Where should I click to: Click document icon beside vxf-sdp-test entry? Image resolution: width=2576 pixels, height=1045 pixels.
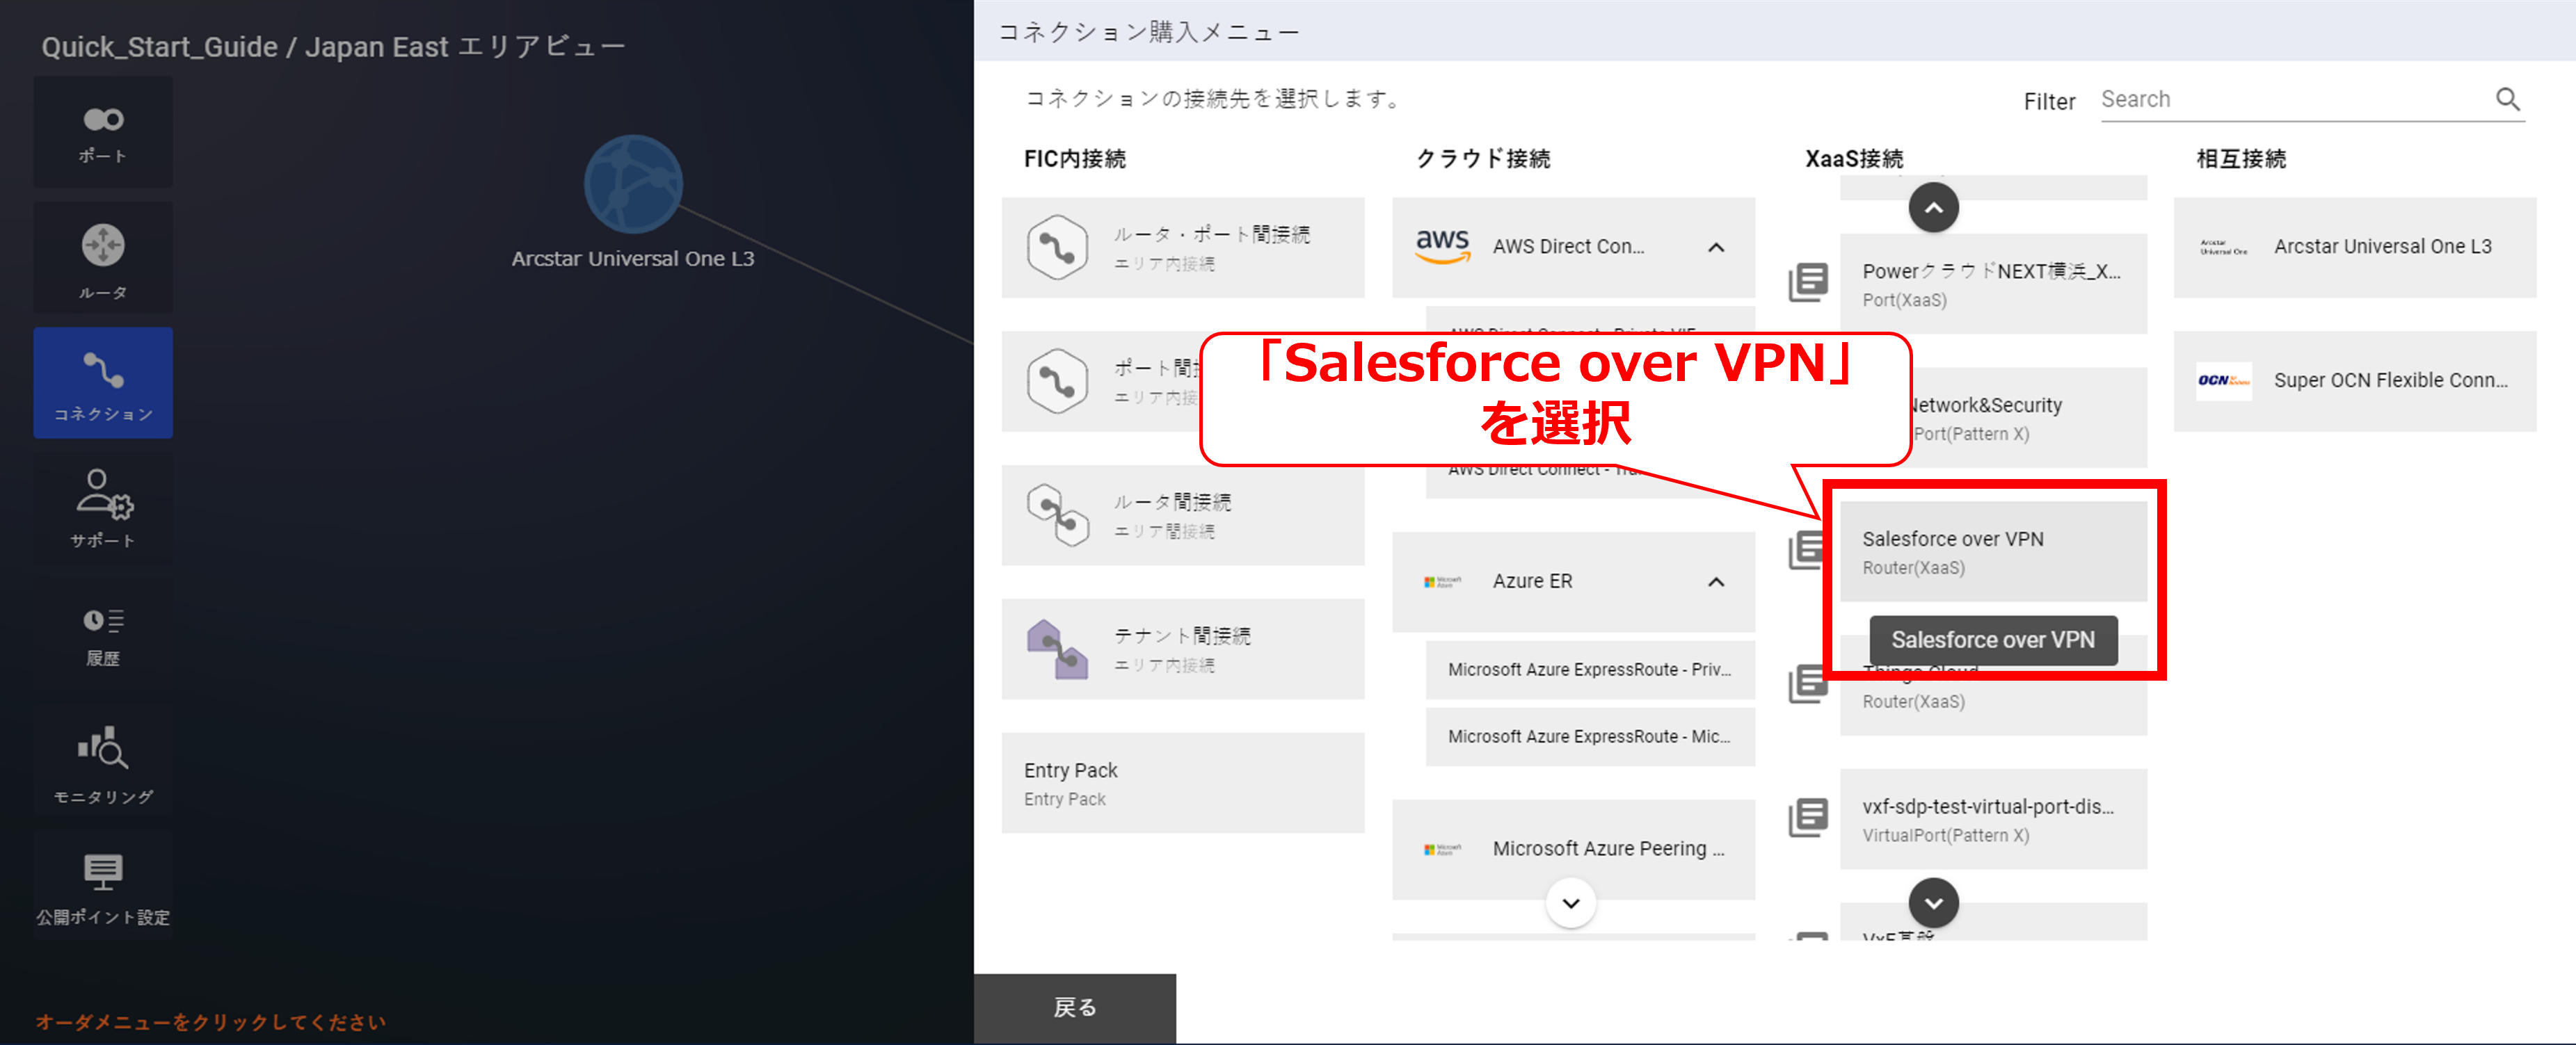click(x=1808, y=818)
